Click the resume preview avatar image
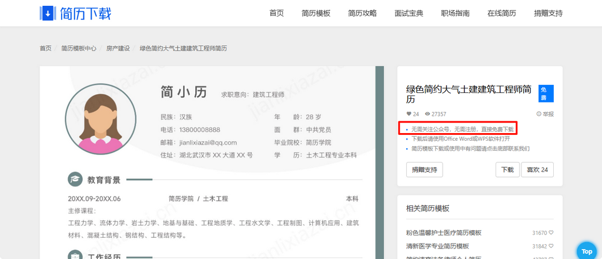Viewport: 602px width, 259px height. (x=101, y=119)
